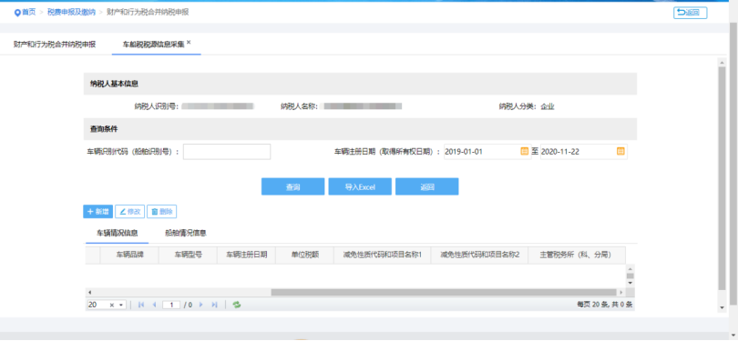Click the 纳税人分类 value 企业
This screenshot has height=341, width=738.
(x=548, y=106)
